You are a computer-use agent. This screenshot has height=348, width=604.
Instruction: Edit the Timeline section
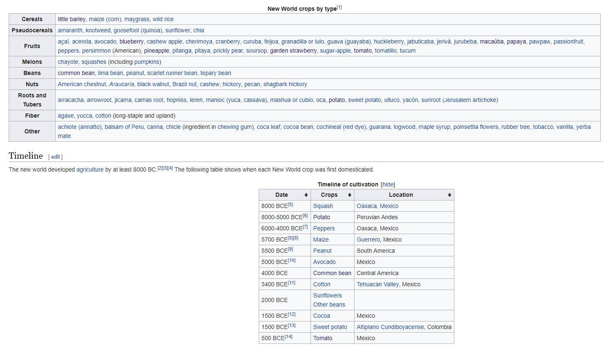click(x=56, y=157)
